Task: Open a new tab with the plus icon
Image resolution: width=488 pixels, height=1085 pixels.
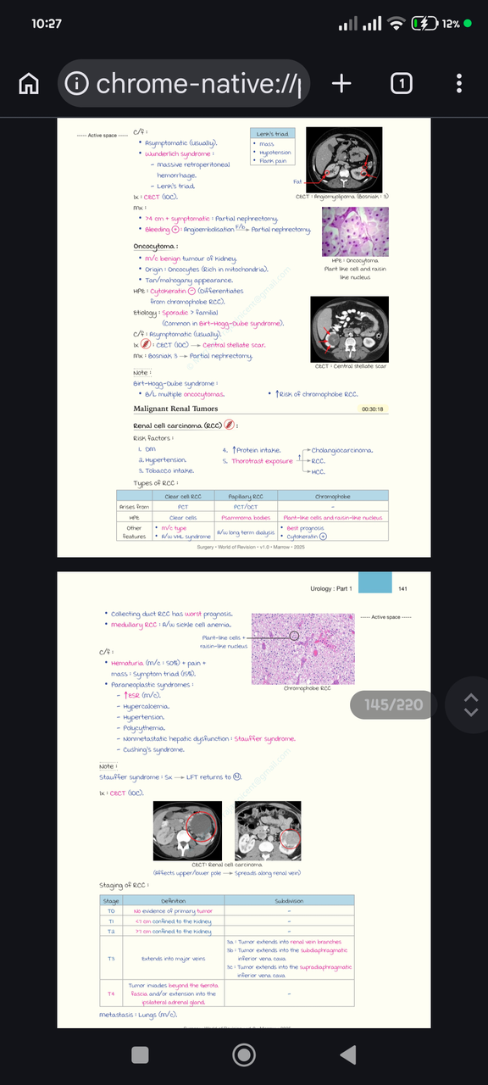Action: 341,83
